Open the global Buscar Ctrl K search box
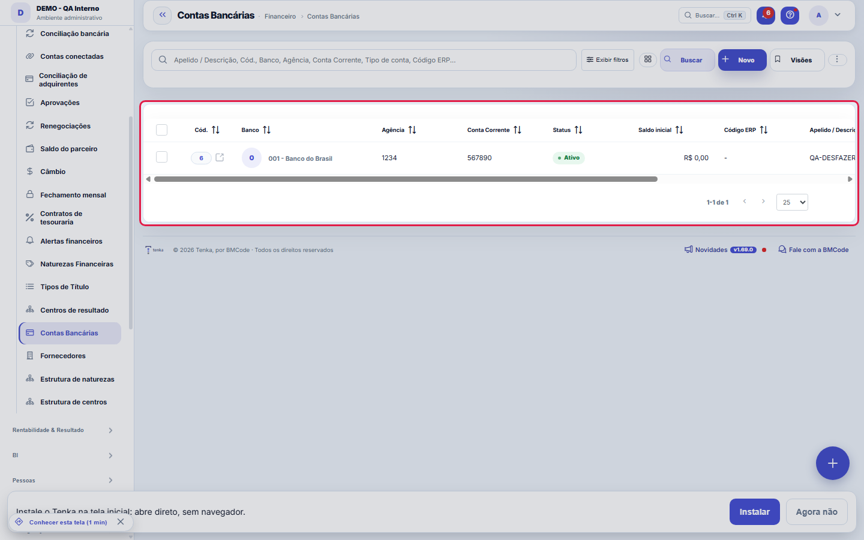864x540 pixels. [715, 16]
